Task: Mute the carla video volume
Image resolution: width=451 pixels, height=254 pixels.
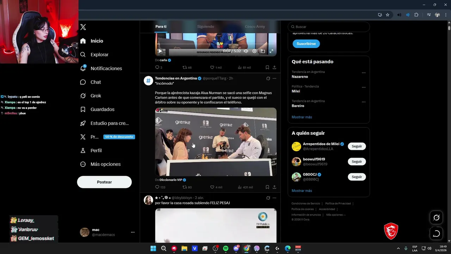Action: coord(246,51)
